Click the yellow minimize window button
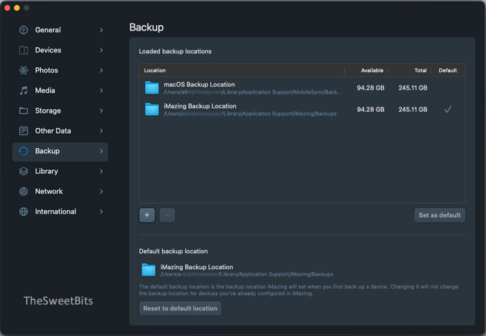This screenshot has width=486, height=336. 17,8
